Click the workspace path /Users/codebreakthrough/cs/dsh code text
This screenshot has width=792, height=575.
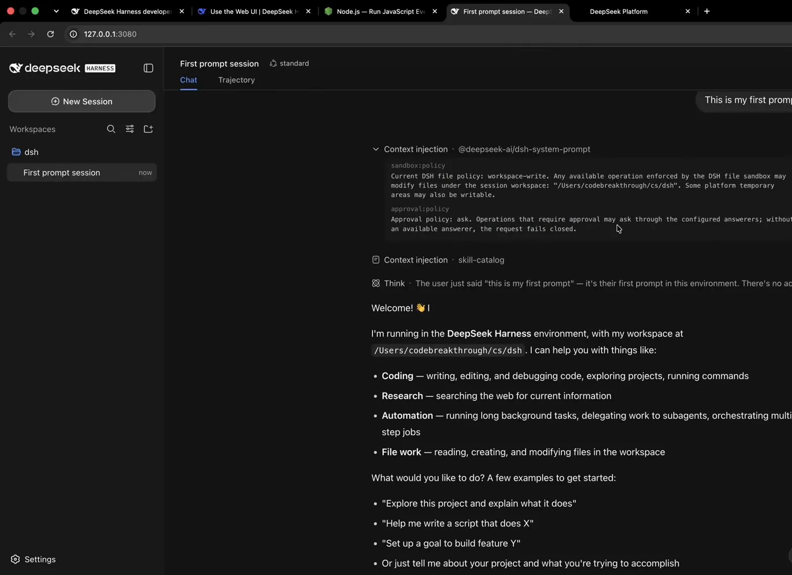coord(448,350)
